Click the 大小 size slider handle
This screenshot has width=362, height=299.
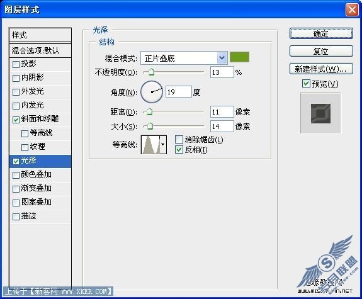tap(150, 126)
